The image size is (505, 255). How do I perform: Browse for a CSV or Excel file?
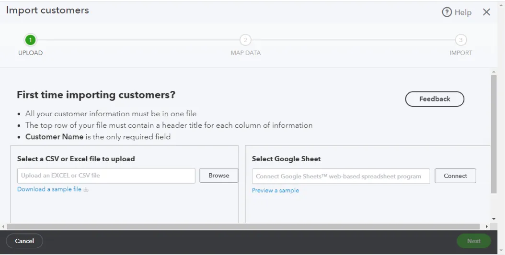click(218, 176)
